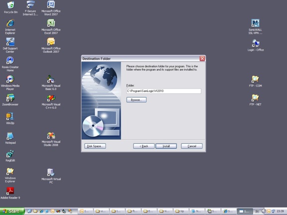287x215 pixels.
Task: Open the Internet Explorer desktop icon
Action: tap(10, 27)
